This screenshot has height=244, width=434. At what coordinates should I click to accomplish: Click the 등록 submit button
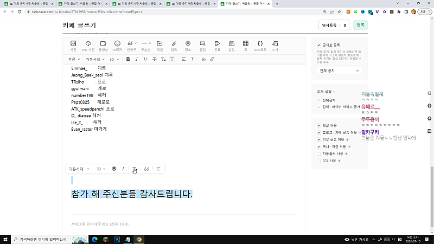tap(360, 25)
